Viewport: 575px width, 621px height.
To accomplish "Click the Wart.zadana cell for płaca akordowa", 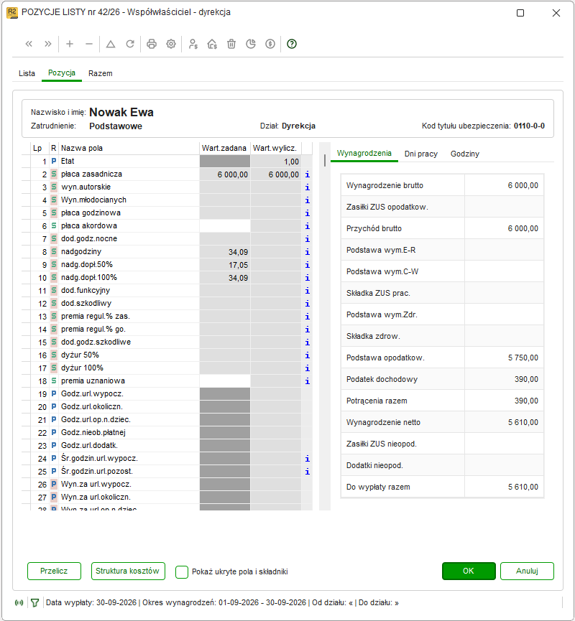I will (225, 226).
